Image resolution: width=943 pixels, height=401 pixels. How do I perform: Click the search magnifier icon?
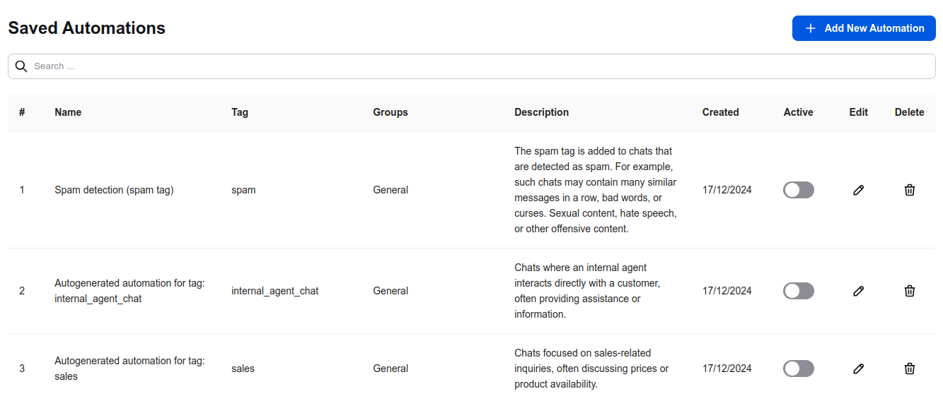click(21, 66)
